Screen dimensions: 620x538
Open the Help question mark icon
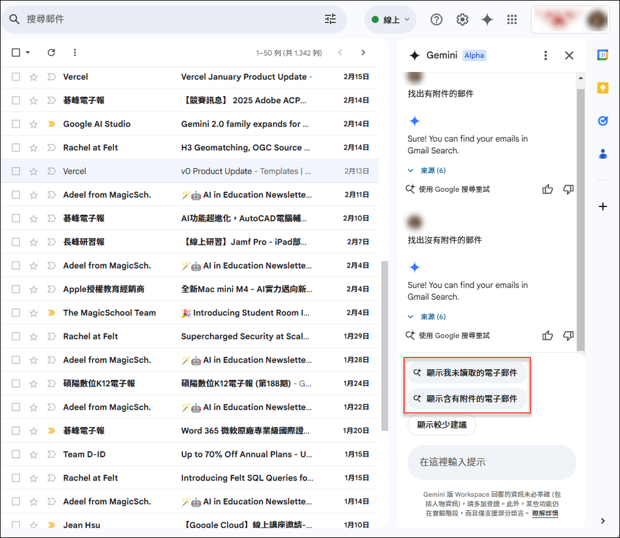coord(436,19)
